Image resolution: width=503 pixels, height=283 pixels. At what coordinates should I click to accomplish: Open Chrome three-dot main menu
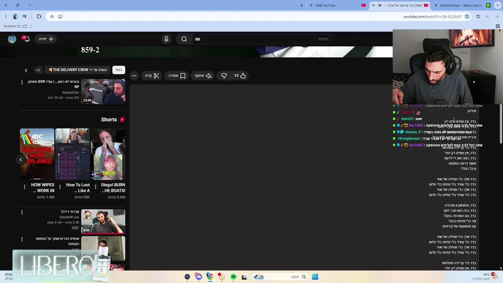click(6, 17)
